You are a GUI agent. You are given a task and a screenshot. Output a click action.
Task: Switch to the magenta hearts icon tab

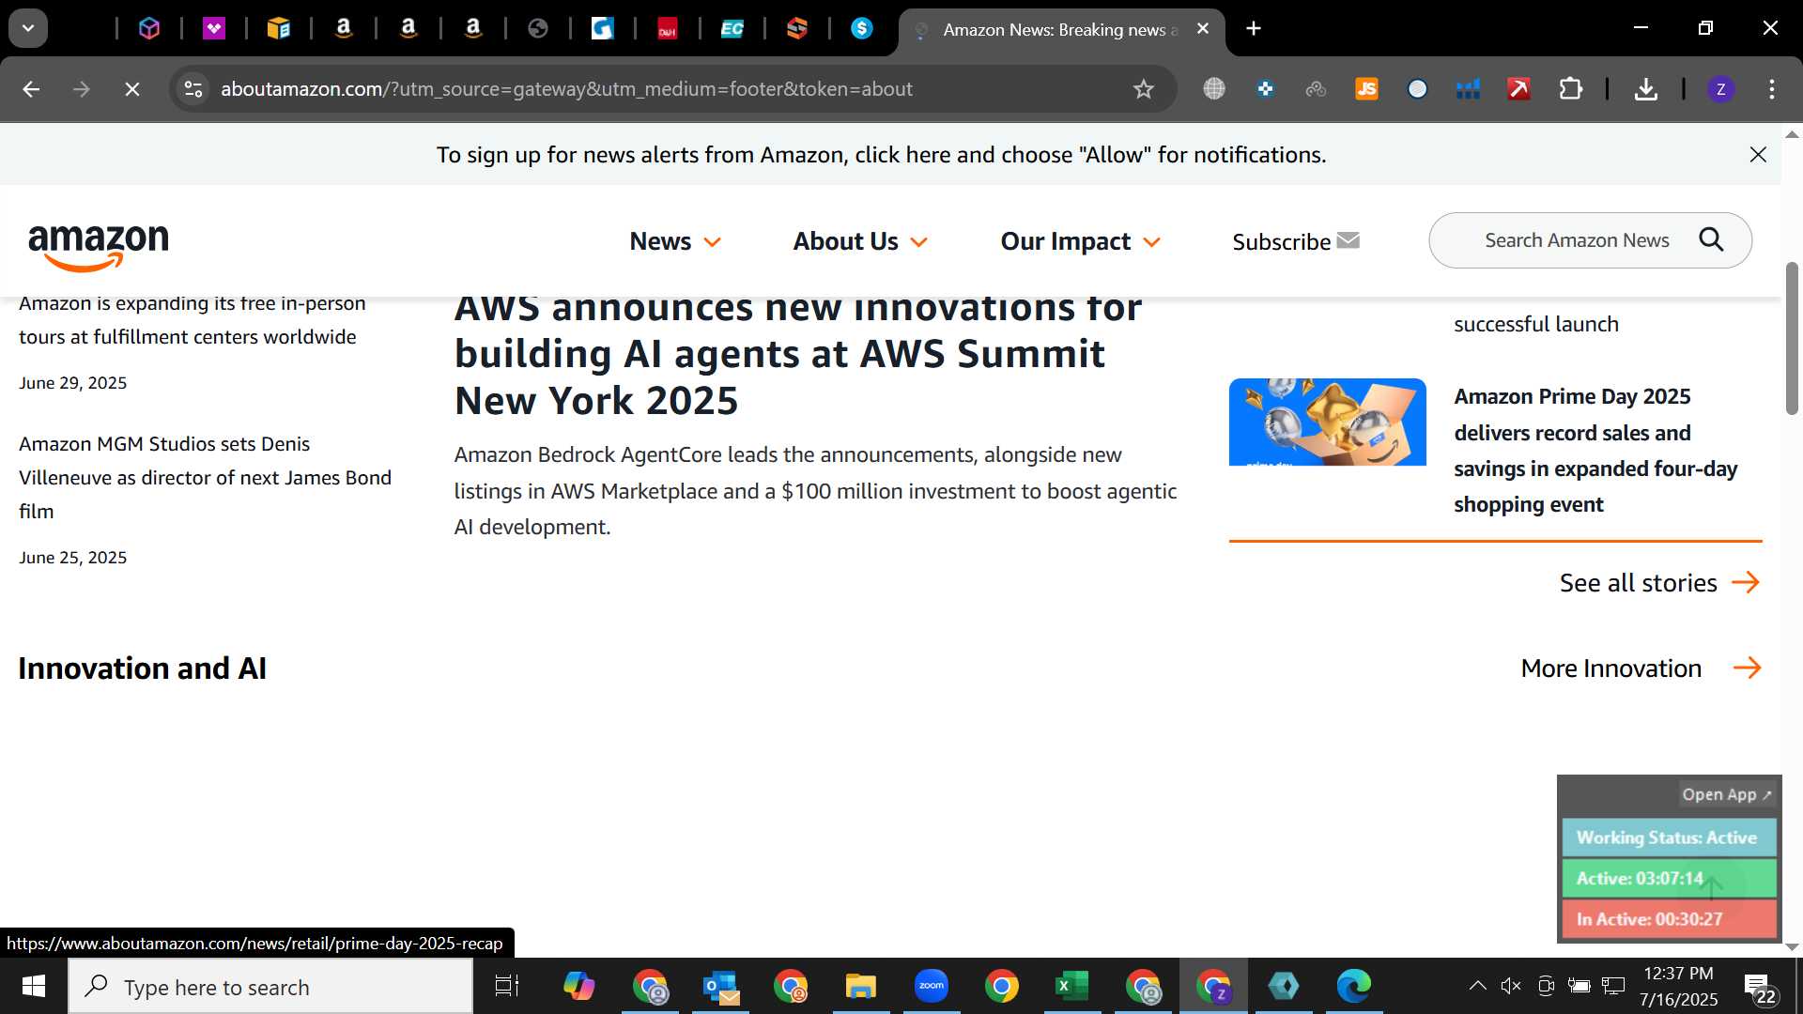pos(214,29)
